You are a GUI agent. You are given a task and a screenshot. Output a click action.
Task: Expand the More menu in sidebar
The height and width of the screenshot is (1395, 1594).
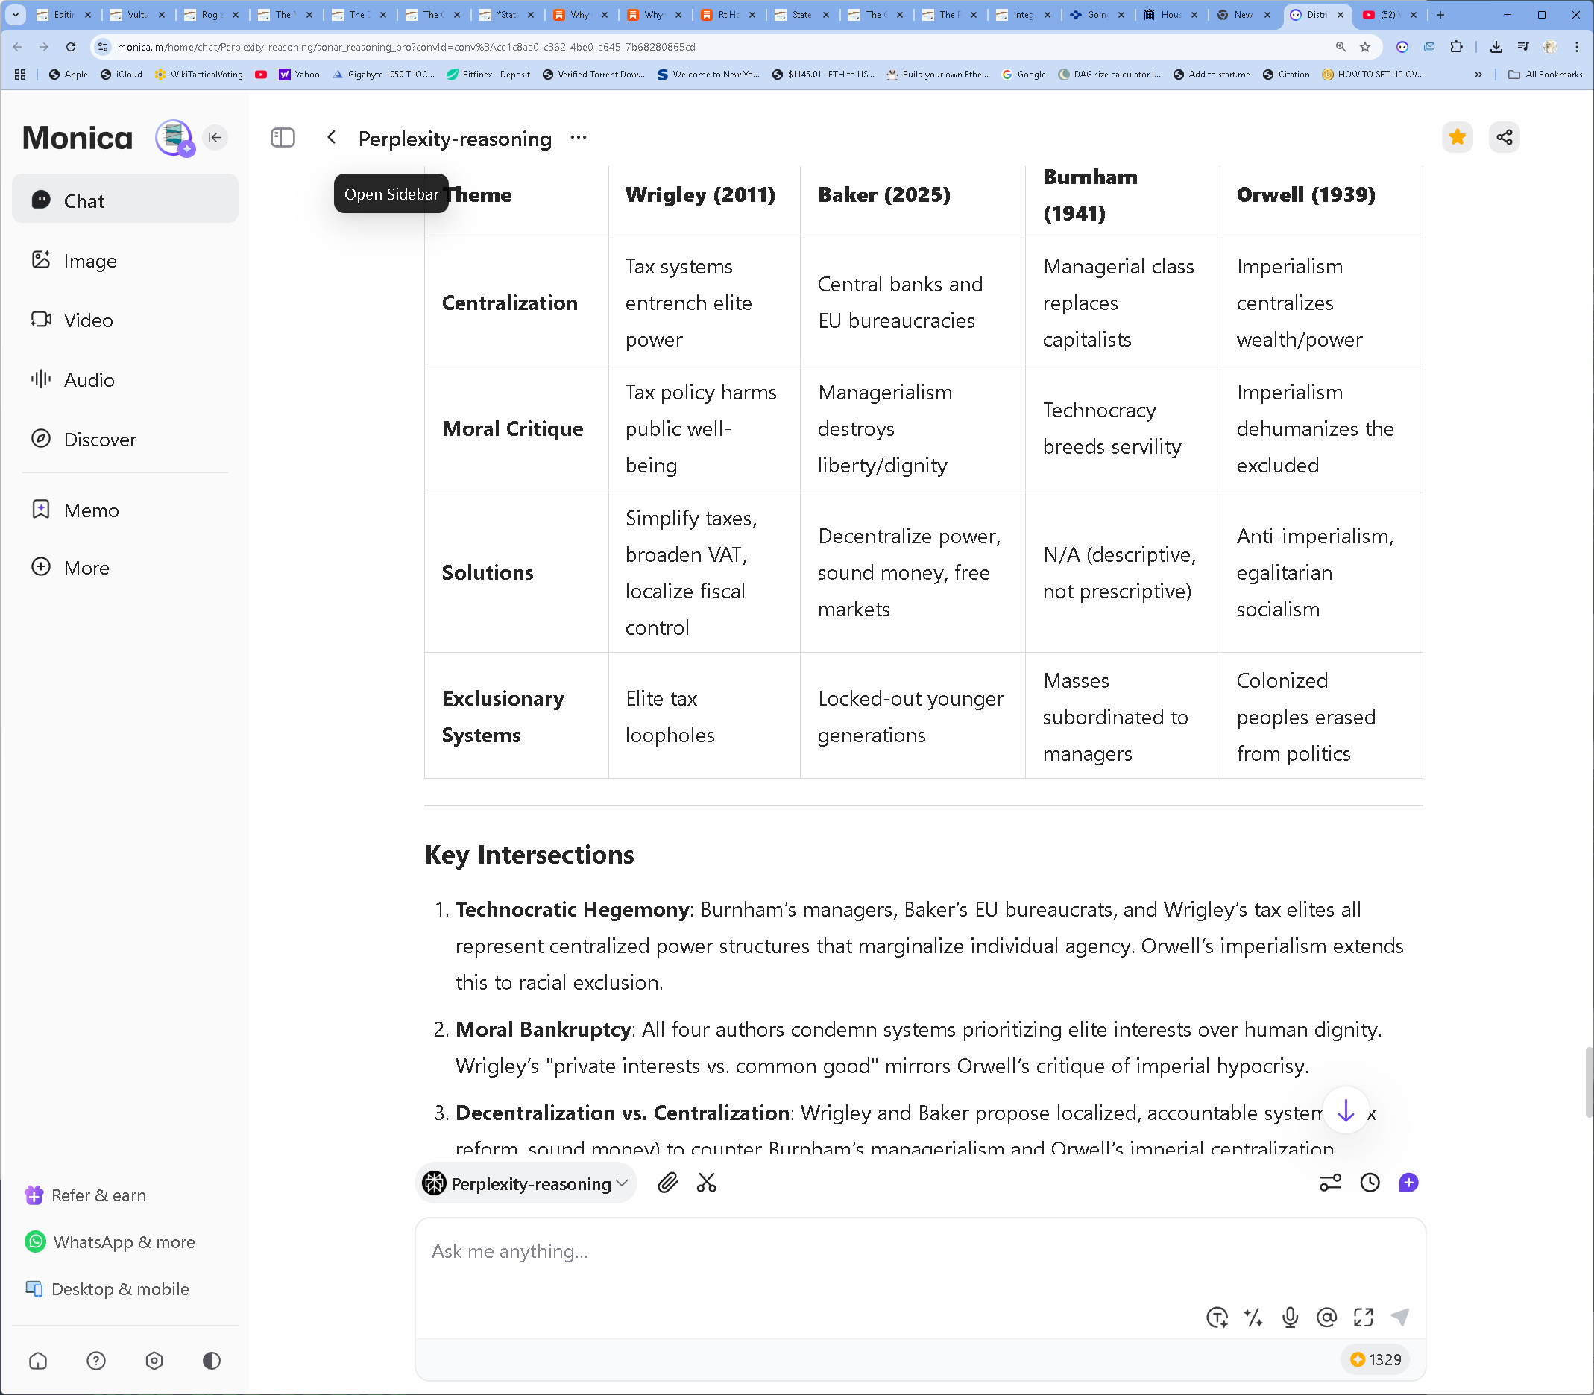point(125,568)
